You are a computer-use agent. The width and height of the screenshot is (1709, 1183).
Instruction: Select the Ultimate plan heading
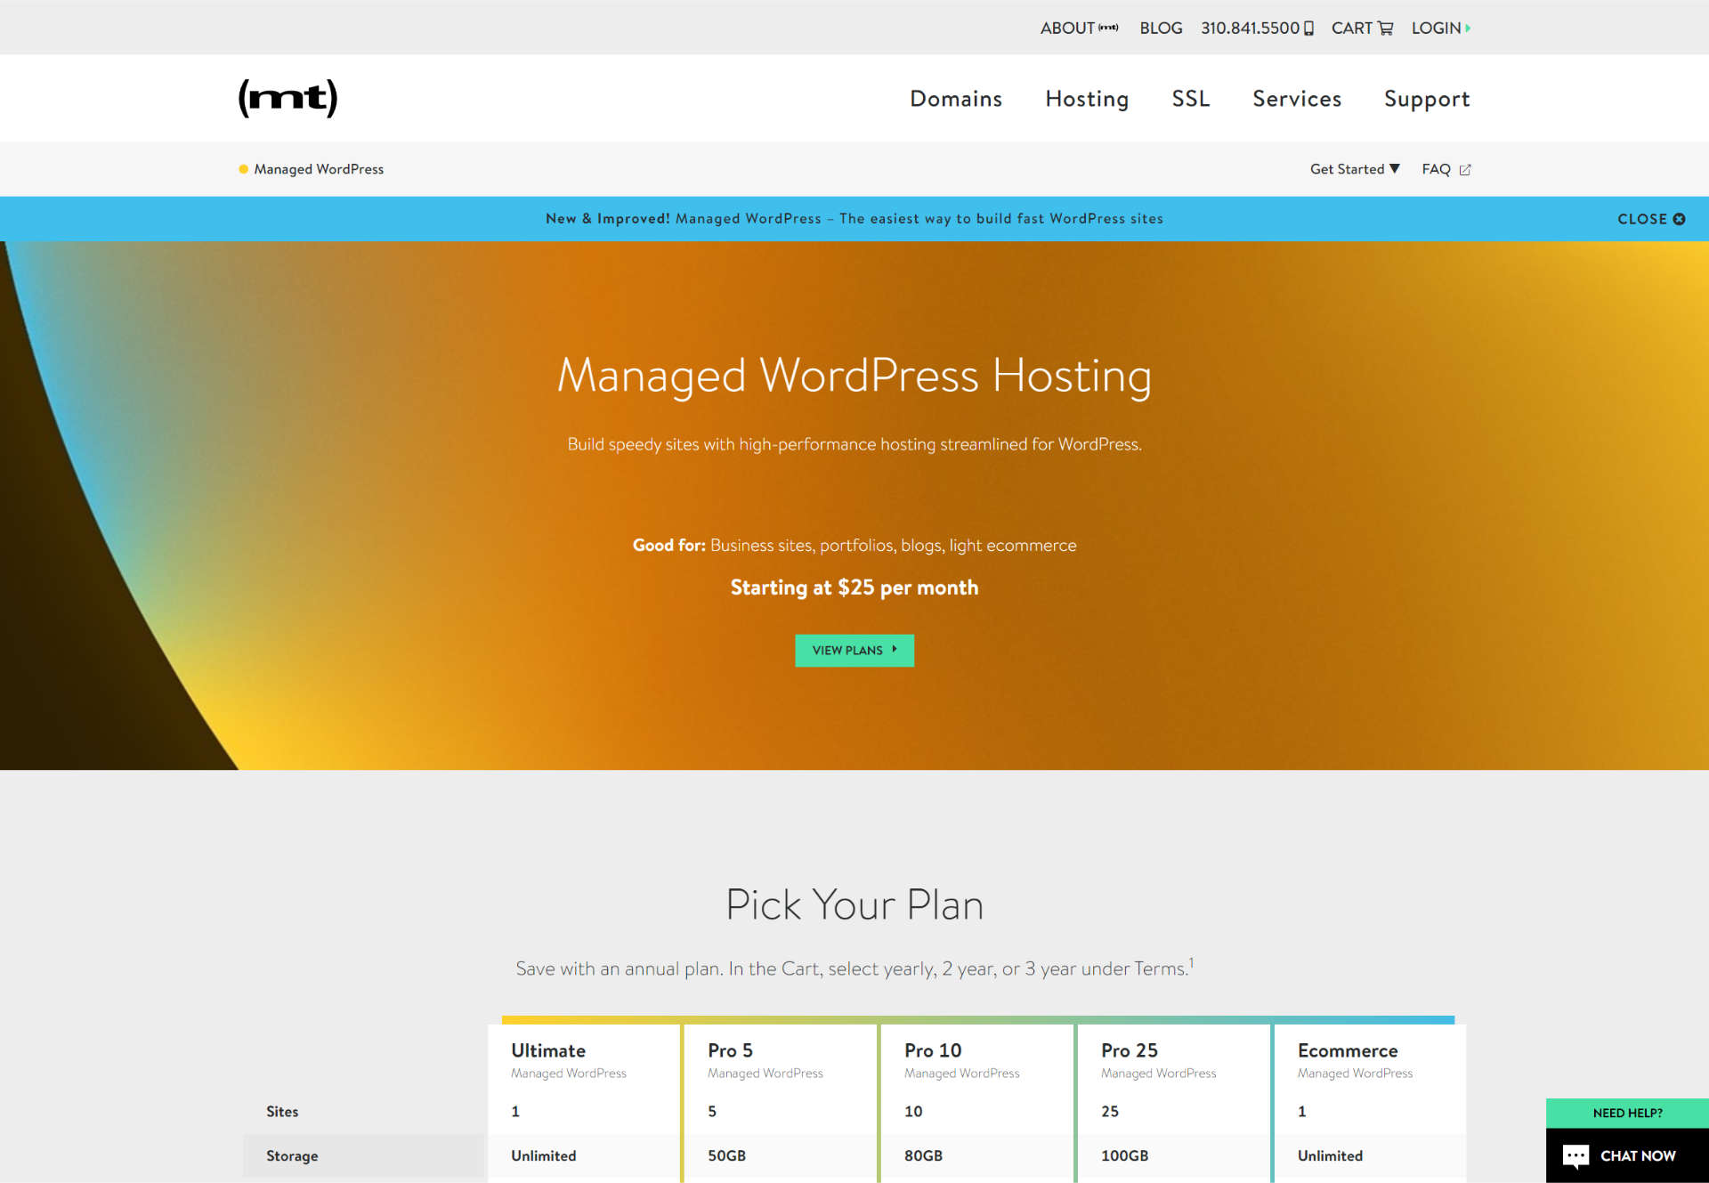point(548,1050)
